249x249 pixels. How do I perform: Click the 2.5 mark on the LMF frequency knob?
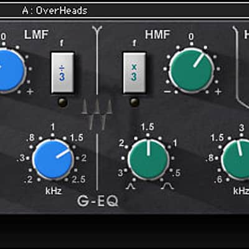[78, 179]
